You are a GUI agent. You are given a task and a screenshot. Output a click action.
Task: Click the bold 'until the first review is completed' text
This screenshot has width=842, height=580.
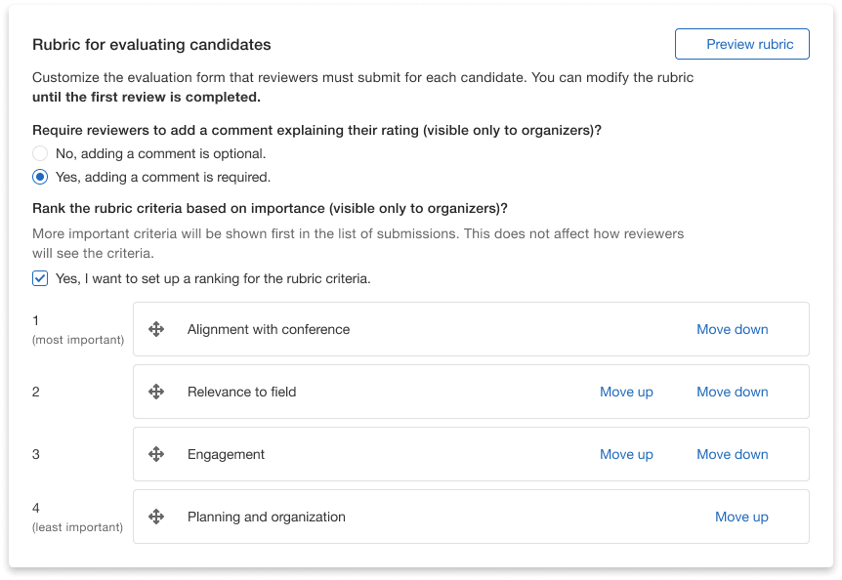pos(147,97)
